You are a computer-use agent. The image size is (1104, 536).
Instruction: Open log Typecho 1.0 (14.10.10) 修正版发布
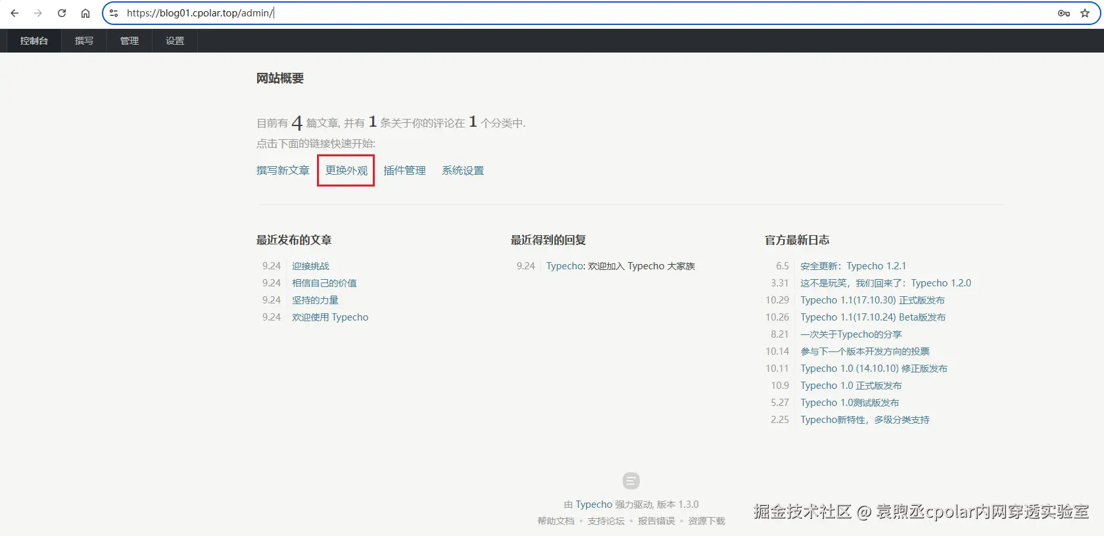coord(874,368)
